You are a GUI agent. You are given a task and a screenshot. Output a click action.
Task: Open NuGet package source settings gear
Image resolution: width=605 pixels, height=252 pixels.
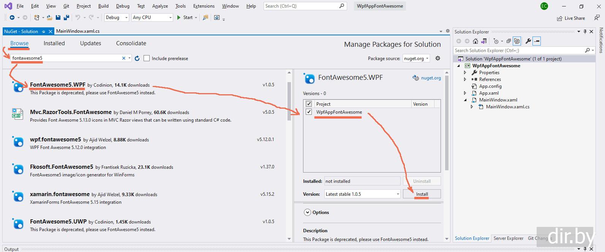(x=438, y=58)
